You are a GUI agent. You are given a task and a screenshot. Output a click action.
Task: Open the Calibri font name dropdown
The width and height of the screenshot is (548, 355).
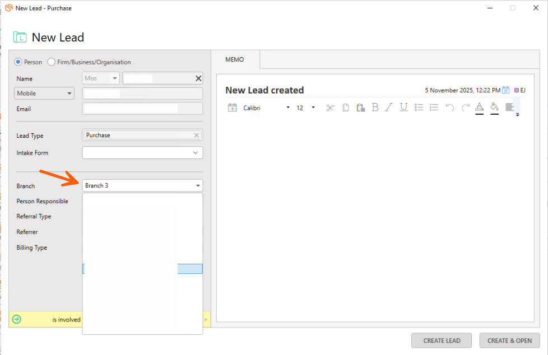coord(288,108)
